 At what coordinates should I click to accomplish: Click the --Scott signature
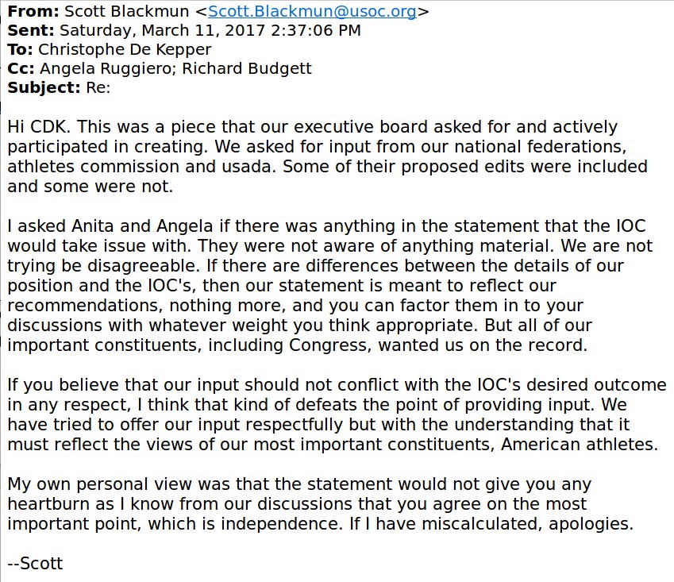(x=35, y=563)
